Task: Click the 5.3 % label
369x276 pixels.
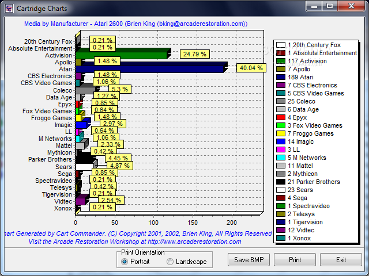Action: [x=120, y=89]
